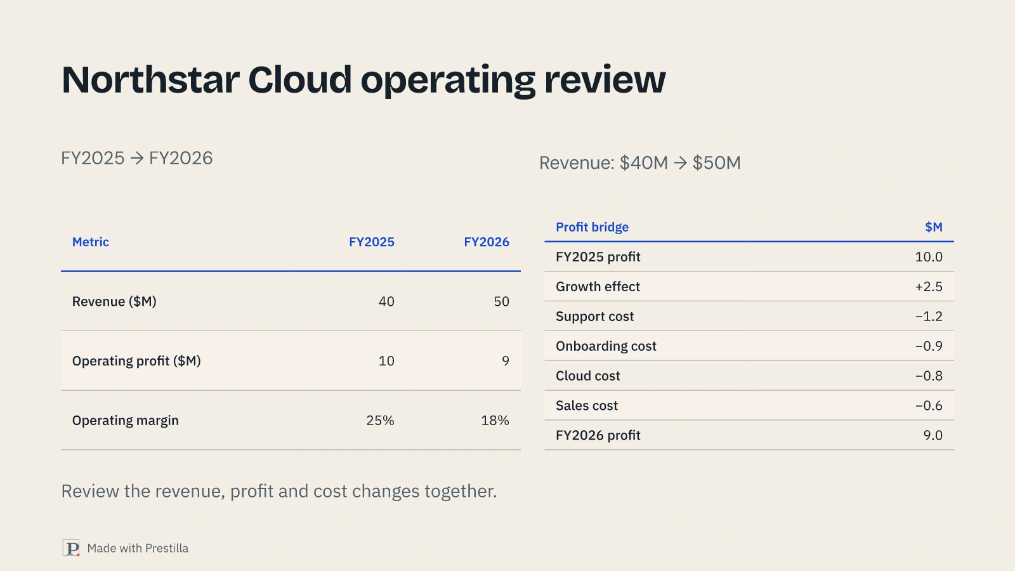Image resolution: width=1015 pixels, height=571 pixels.
Task: Click Revenue FY2025 value 40
Action: [386, 301]
